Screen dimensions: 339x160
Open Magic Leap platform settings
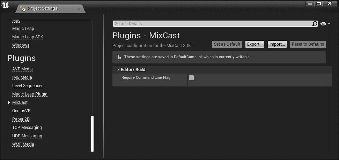[23, 29]
